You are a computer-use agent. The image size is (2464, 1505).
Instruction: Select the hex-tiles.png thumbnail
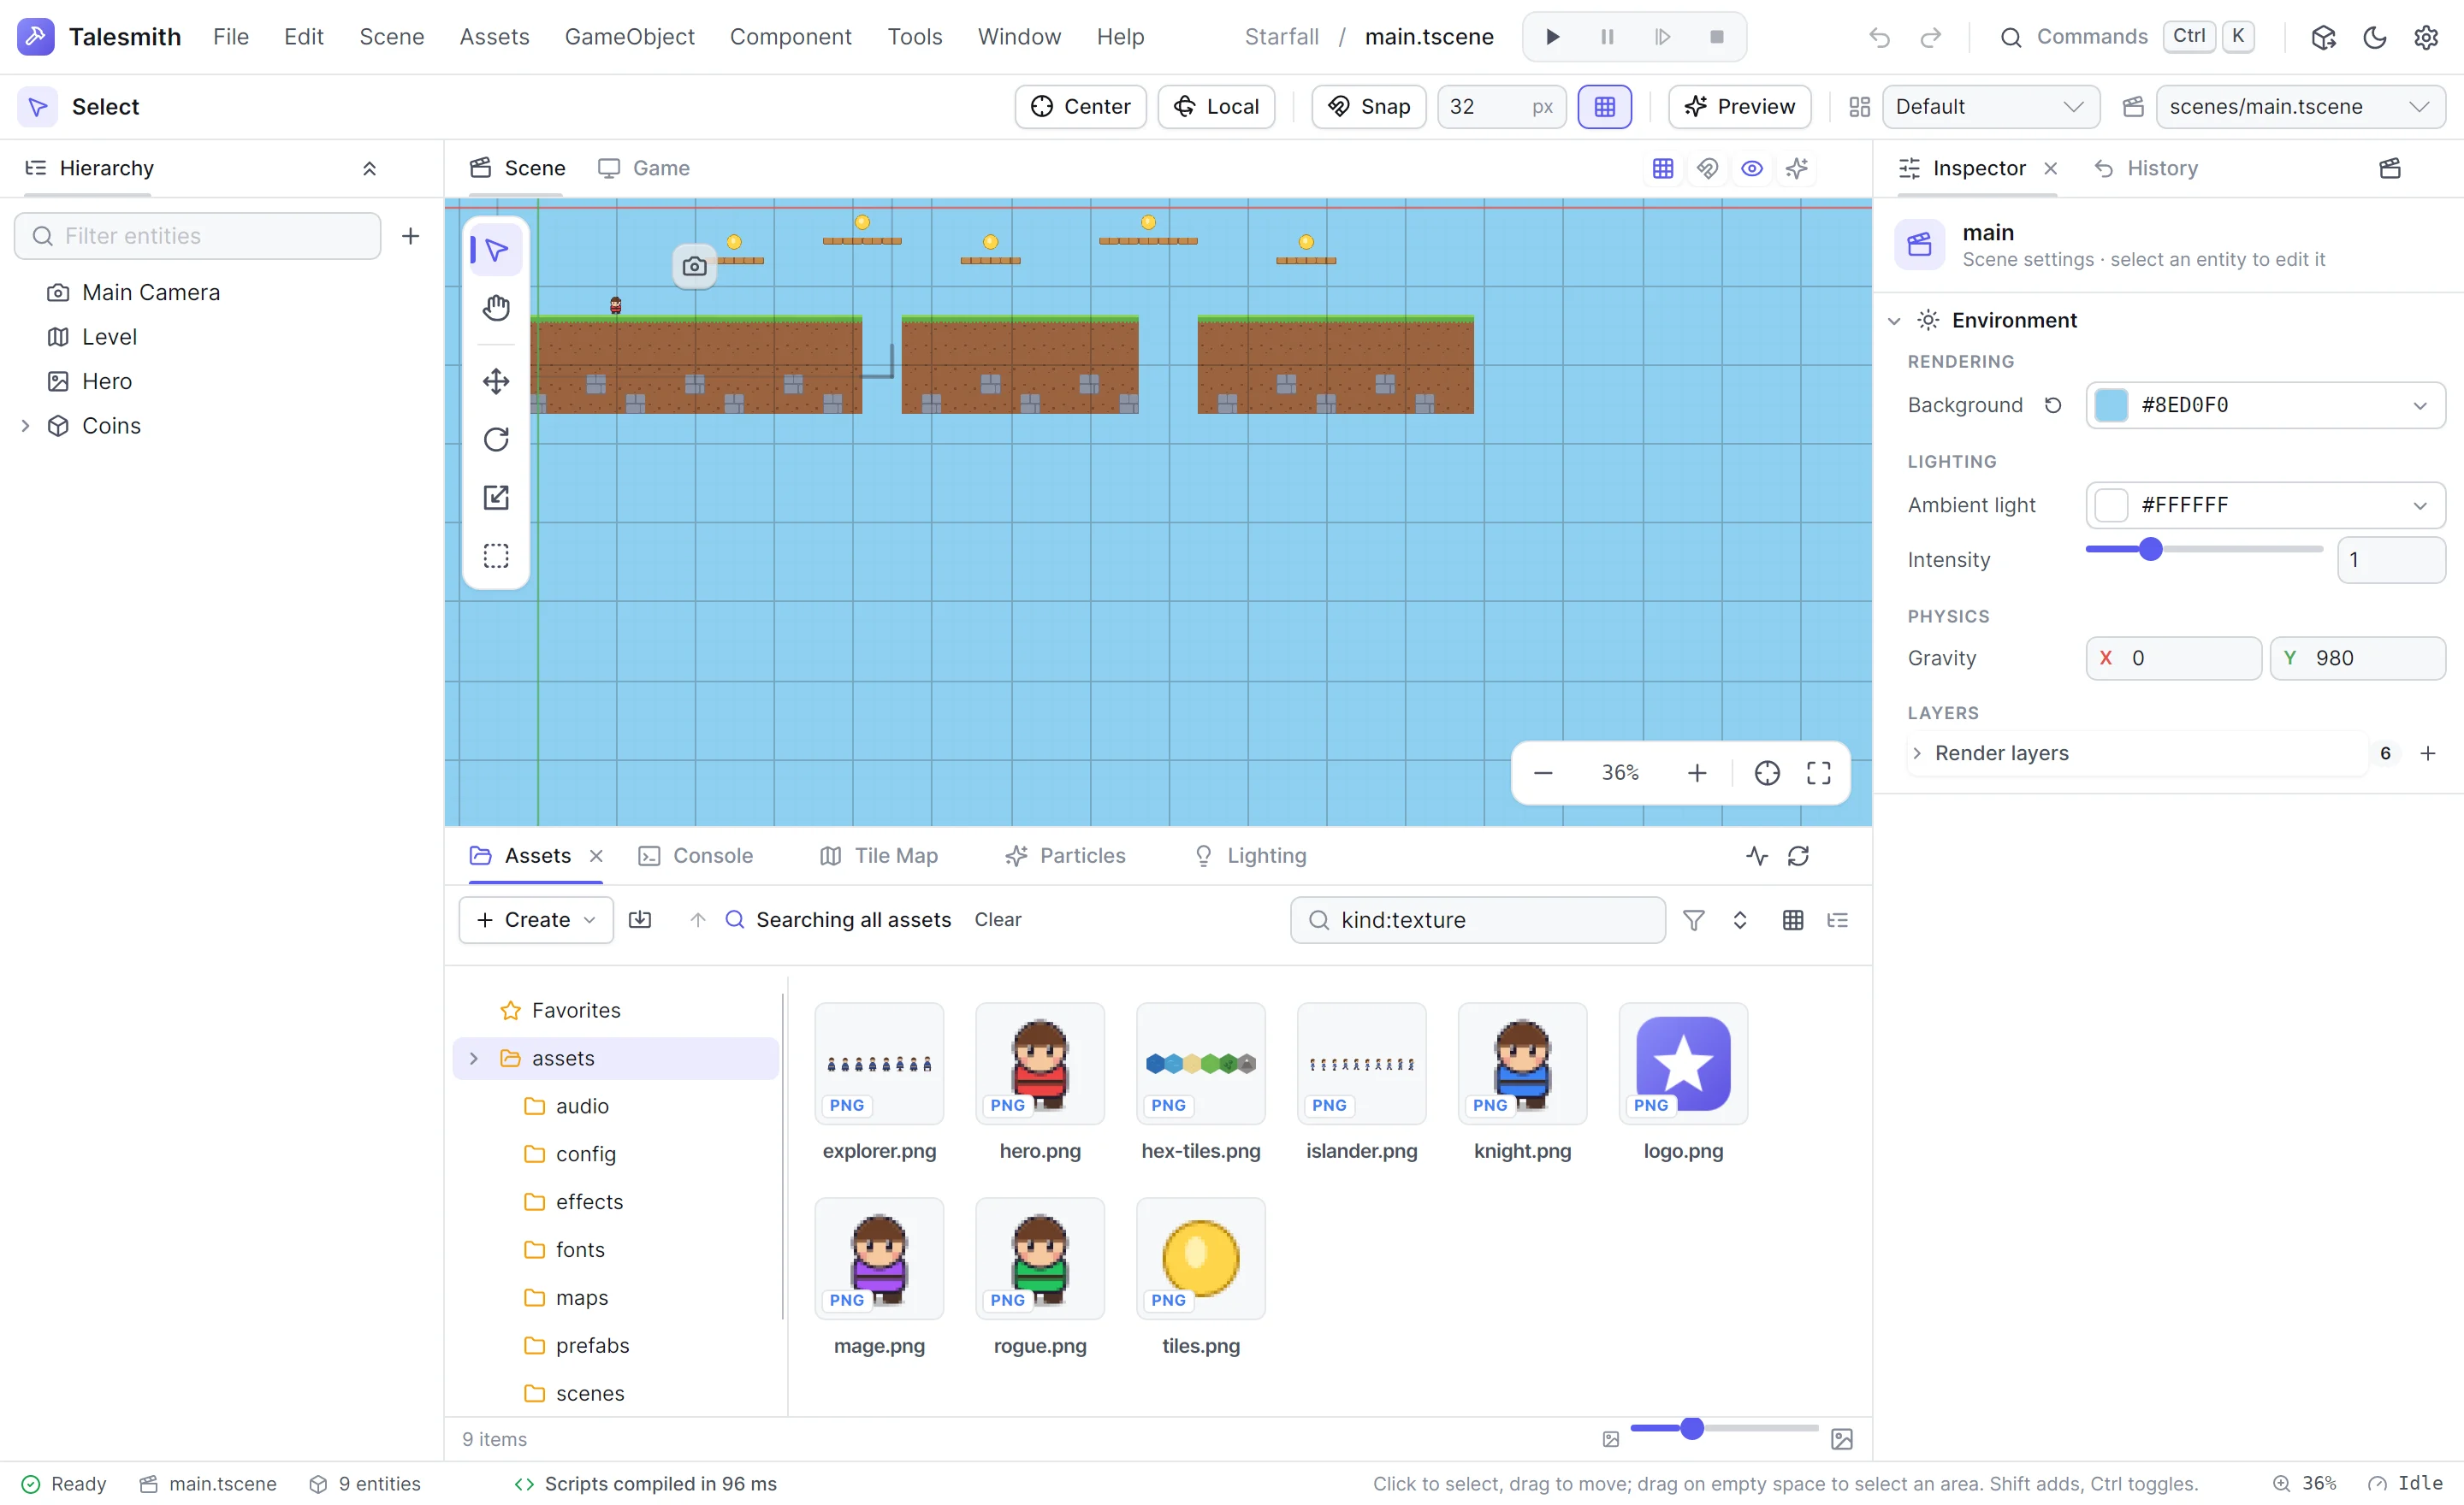click(1200, 1065)
